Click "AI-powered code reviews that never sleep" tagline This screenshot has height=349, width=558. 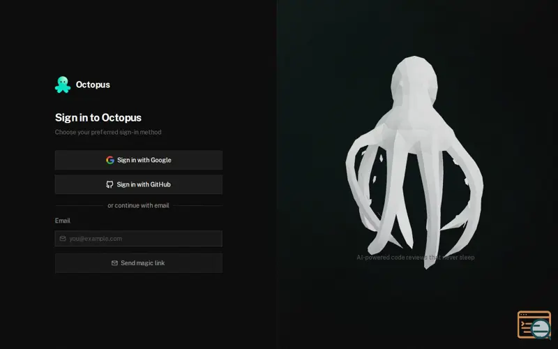(416, 257)
